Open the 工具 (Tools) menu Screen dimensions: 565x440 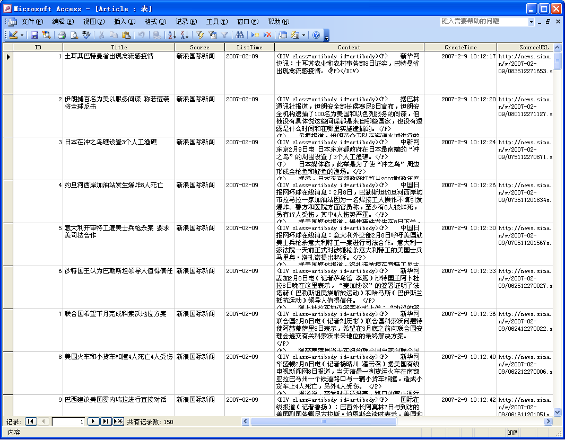[x=216, y=22]
